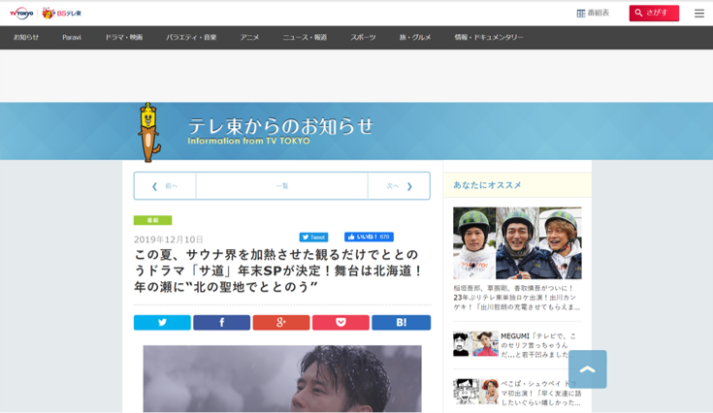
Task: Share article via Google+ bar
Action: pyautogui.click(x=281, y=323)
